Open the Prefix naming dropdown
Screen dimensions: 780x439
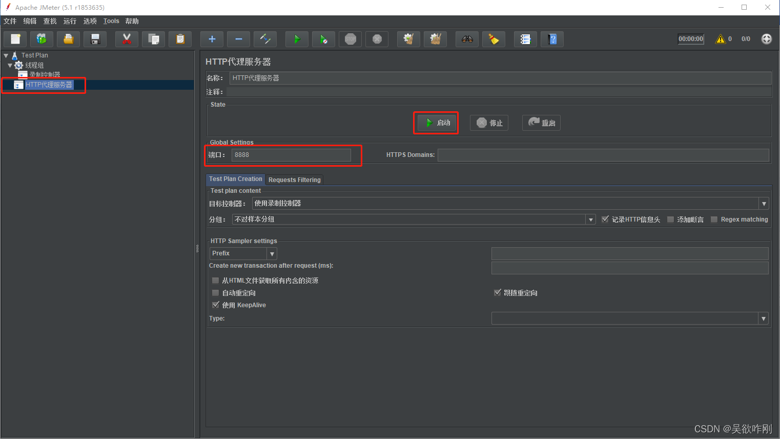tap(272, 253)
